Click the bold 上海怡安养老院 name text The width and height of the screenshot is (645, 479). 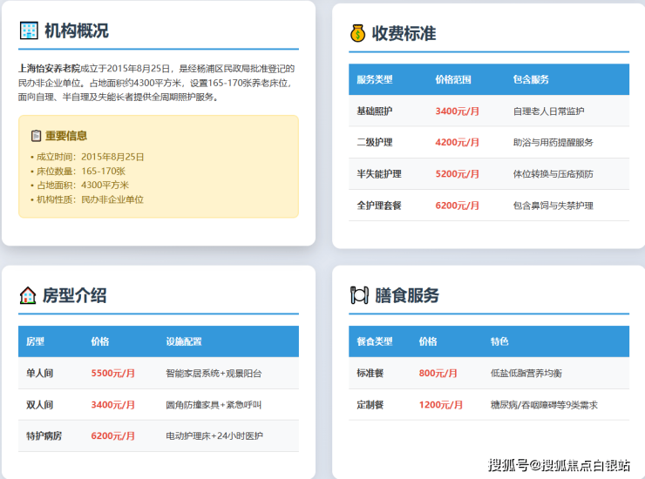click(49, 68)
